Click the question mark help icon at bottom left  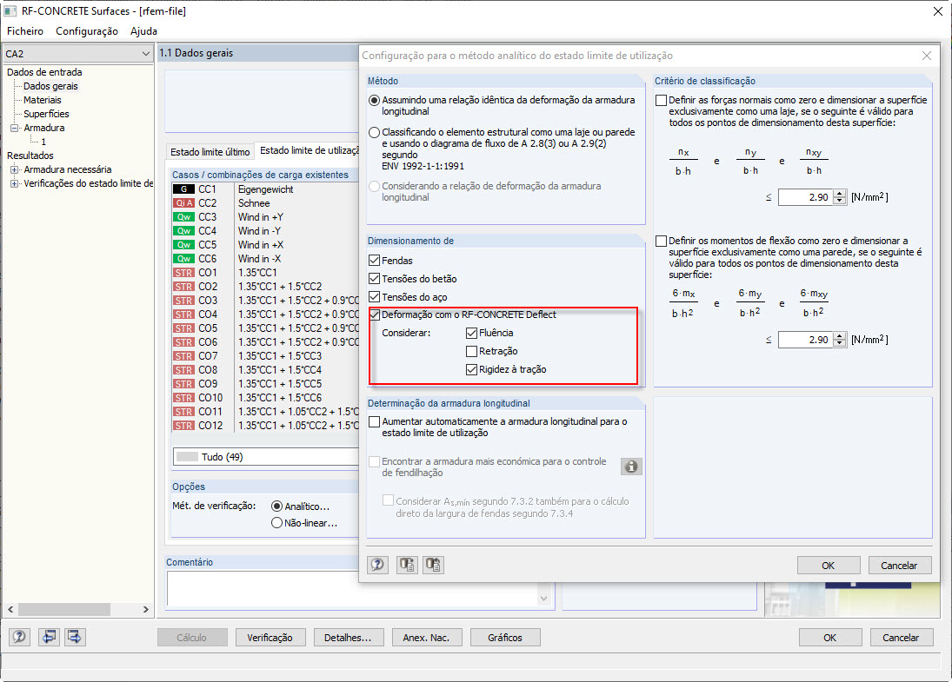[18, 637]
